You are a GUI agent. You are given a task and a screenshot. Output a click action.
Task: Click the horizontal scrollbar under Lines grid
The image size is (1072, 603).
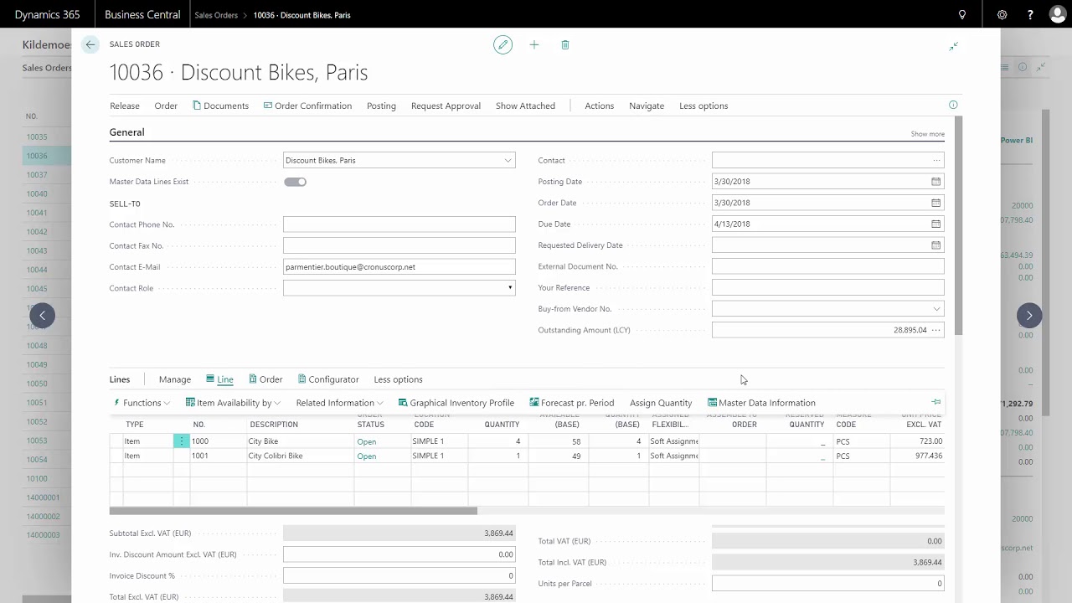point(293,510)
